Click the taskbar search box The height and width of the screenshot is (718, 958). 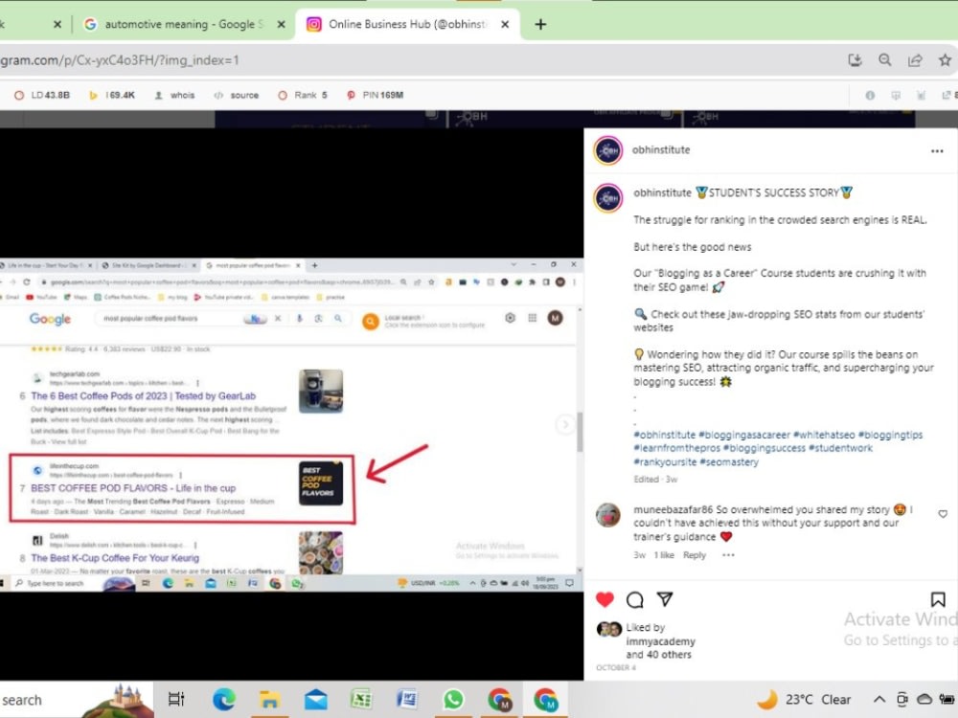tap(77, 700)
